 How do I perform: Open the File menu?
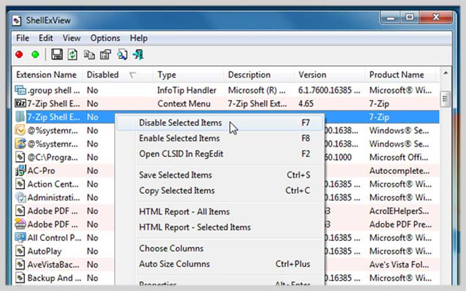pyautogui.click(x=23, y=38)
